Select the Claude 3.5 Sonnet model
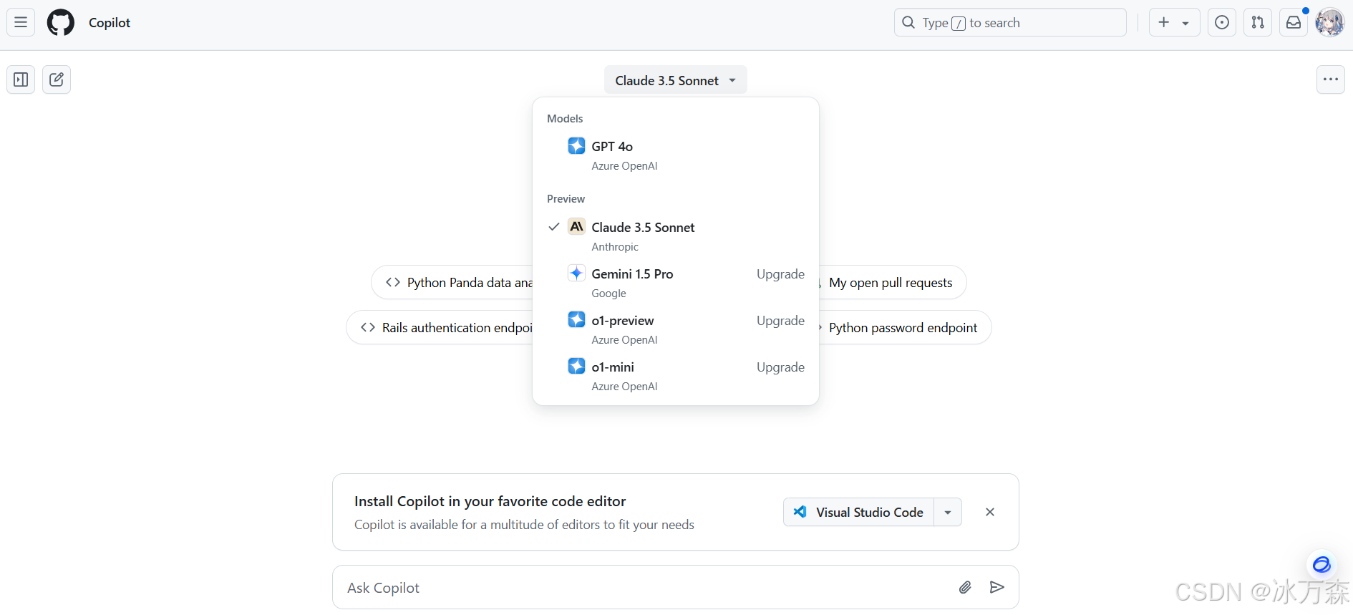Screen dimensions: 1353x615 (x=676, y=236)
